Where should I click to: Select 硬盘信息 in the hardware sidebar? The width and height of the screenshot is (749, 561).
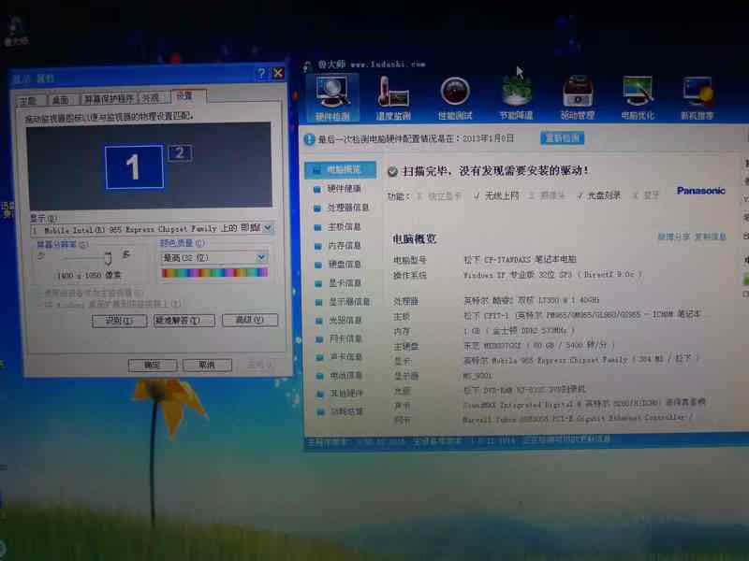[344, 265]
